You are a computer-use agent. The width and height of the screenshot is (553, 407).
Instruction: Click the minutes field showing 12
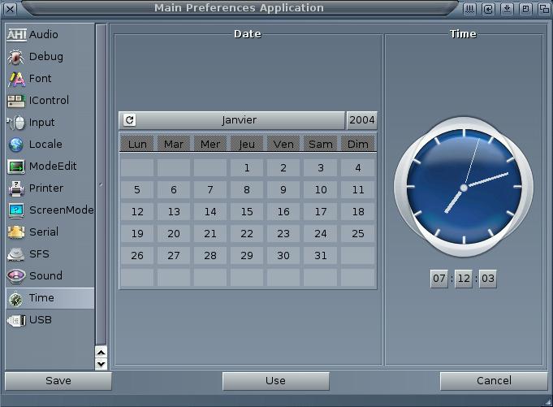coord(464,279)
